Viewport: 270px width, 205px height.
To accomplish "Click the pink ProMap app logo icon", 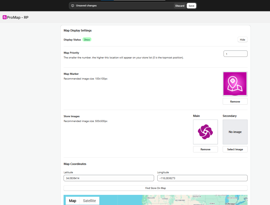I will click(5, 17).
